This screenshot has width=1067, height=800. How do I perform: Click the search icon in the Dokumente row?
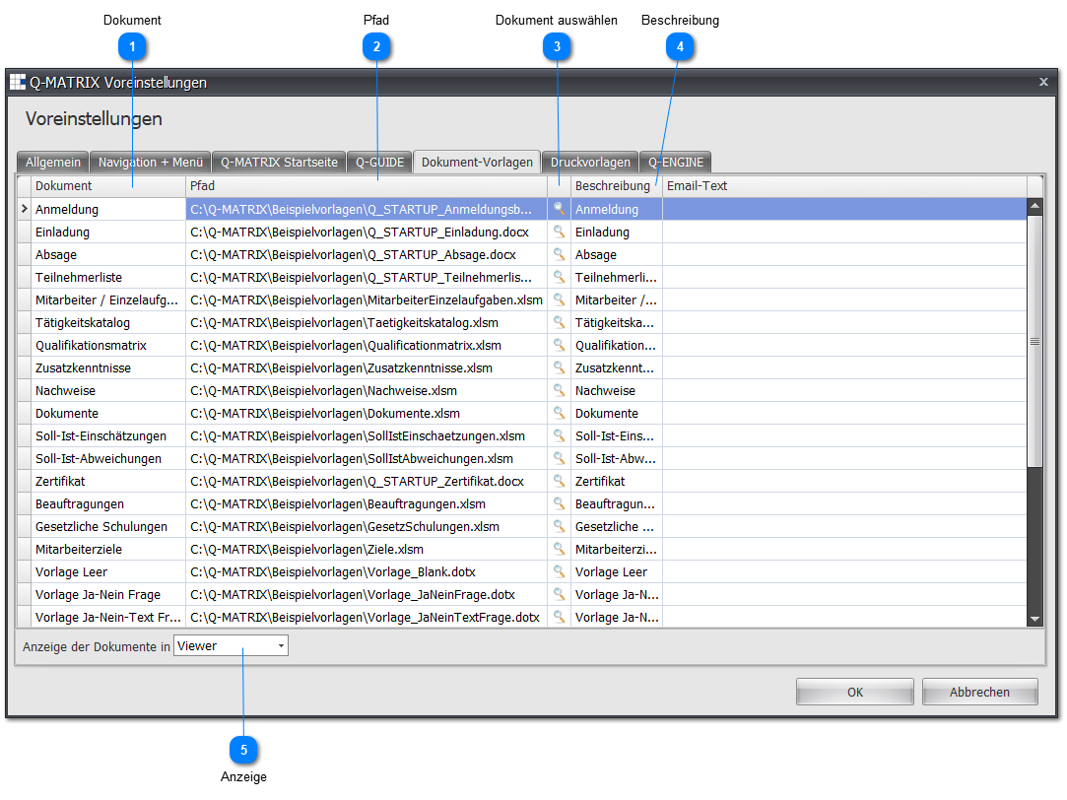click(559, 413)
